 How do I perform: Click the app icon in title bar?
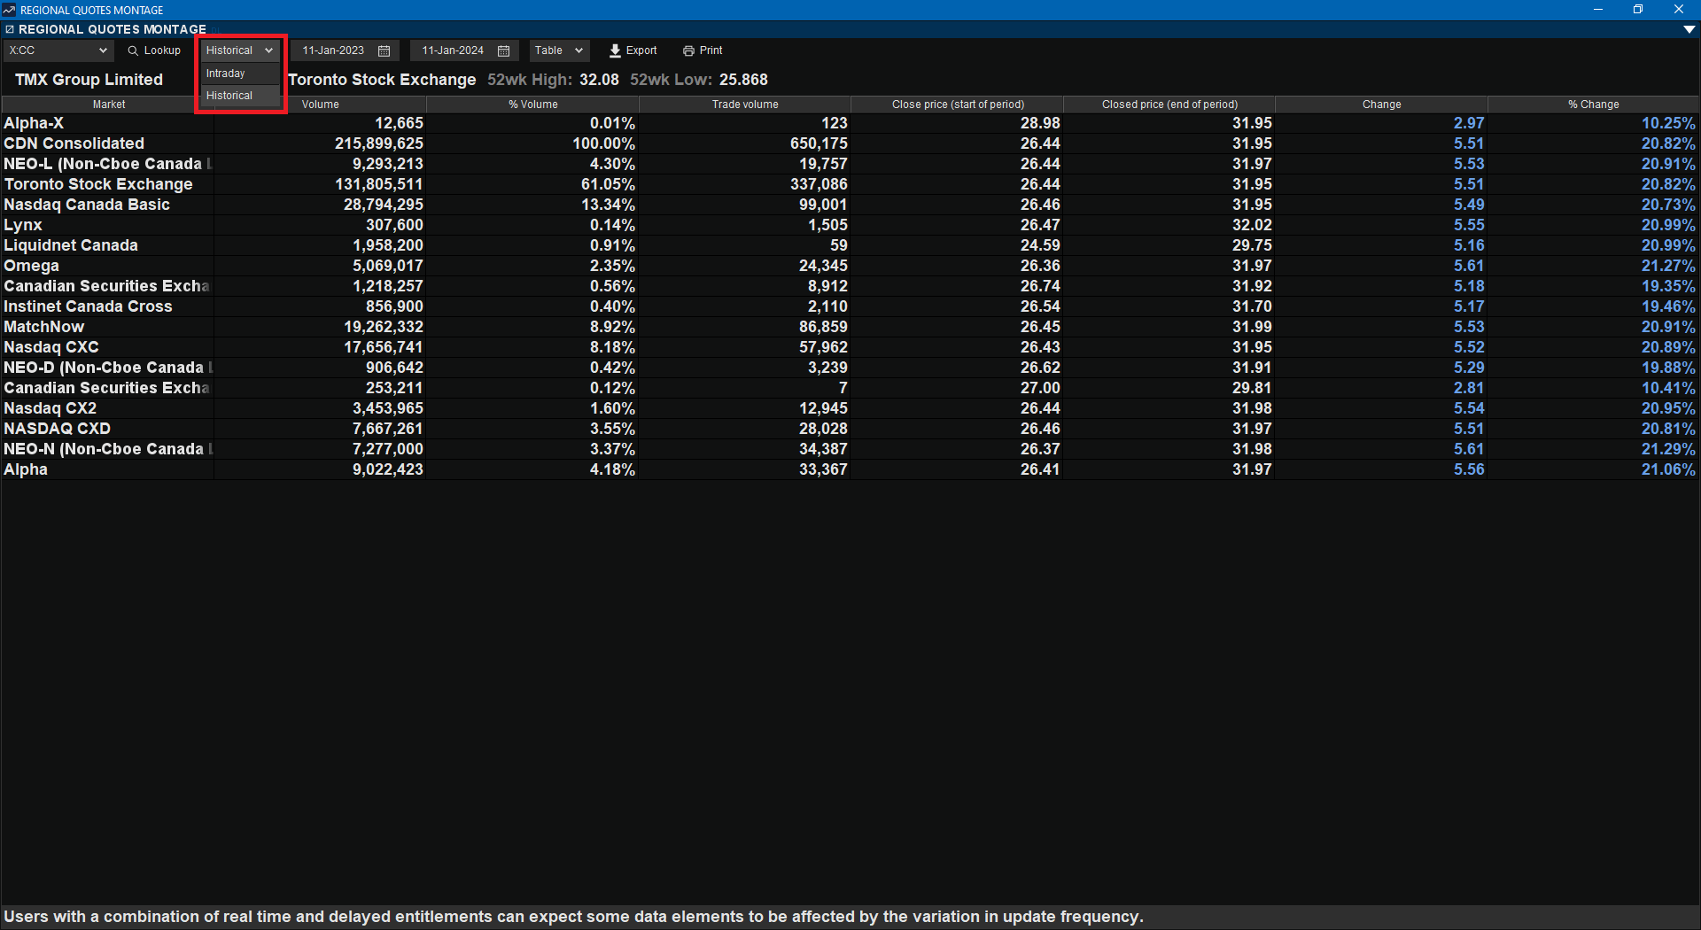click(9, 10)
